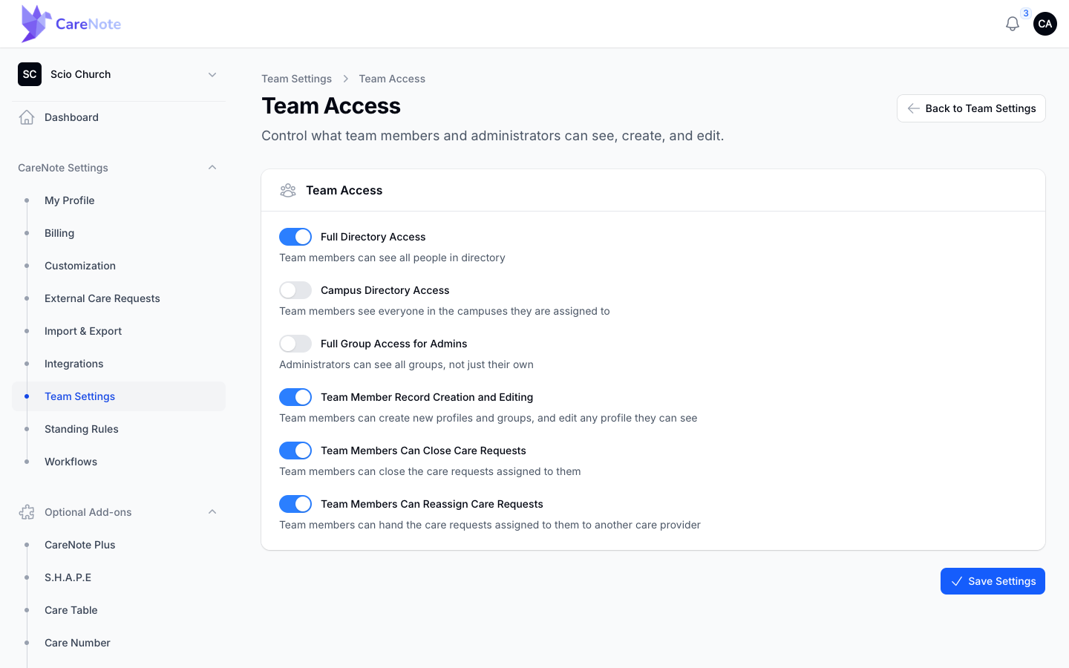The height and width of the screenshot is (668, 1069).
Task: Click the Team Settings breadcrumb link
Action: (x=297, y=79)
